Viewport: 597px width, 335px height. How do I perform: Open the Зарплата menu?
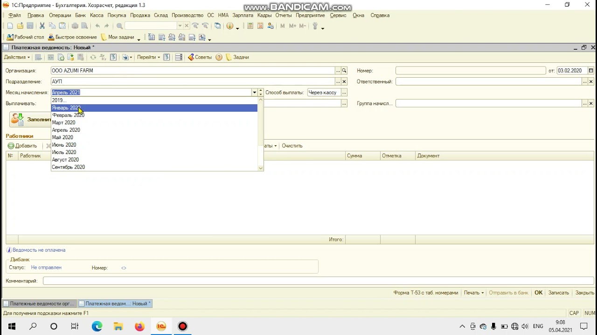[x=243, y=15]
